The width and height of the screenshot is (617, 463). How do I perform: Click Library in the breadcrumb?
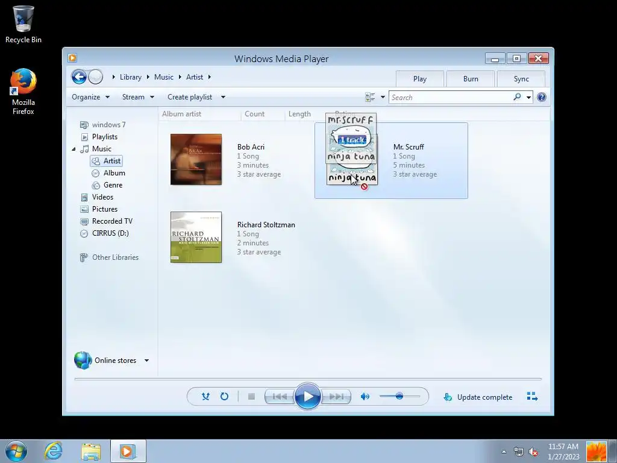tap(131, 77)
